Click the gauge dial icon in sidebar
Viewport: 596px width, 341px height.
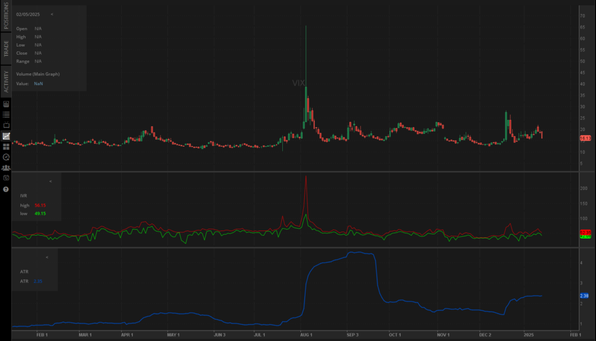pyautogui.click(x=6, y=157)
